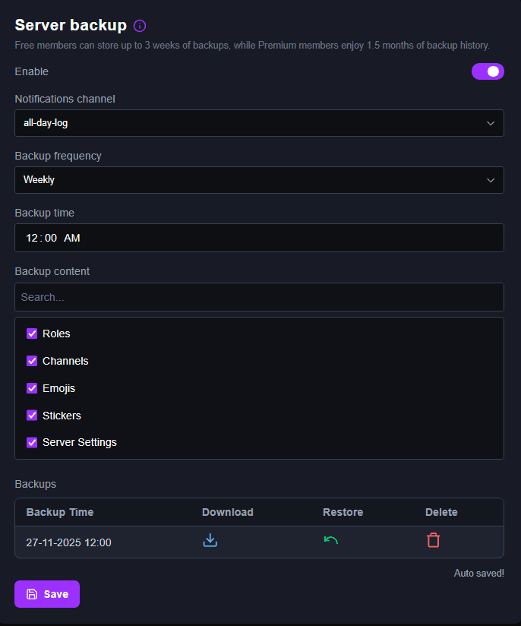Screen dimensions: 521x626
Task: Click the Backup Time column header
Action: 59,512
